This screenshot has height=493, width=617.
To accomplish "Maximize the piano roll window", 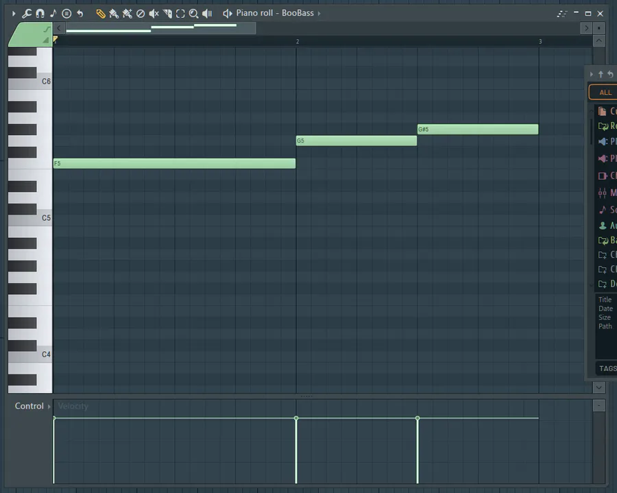I will click(x=588, y=14).
